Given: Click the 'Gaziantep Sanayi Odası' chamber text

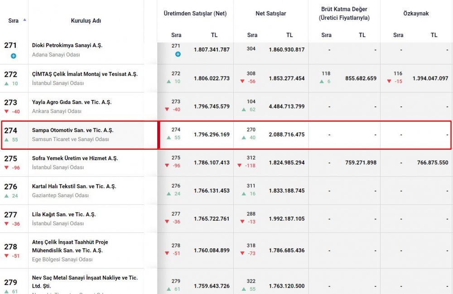Looking at the screenshot, I should [60, 195].
